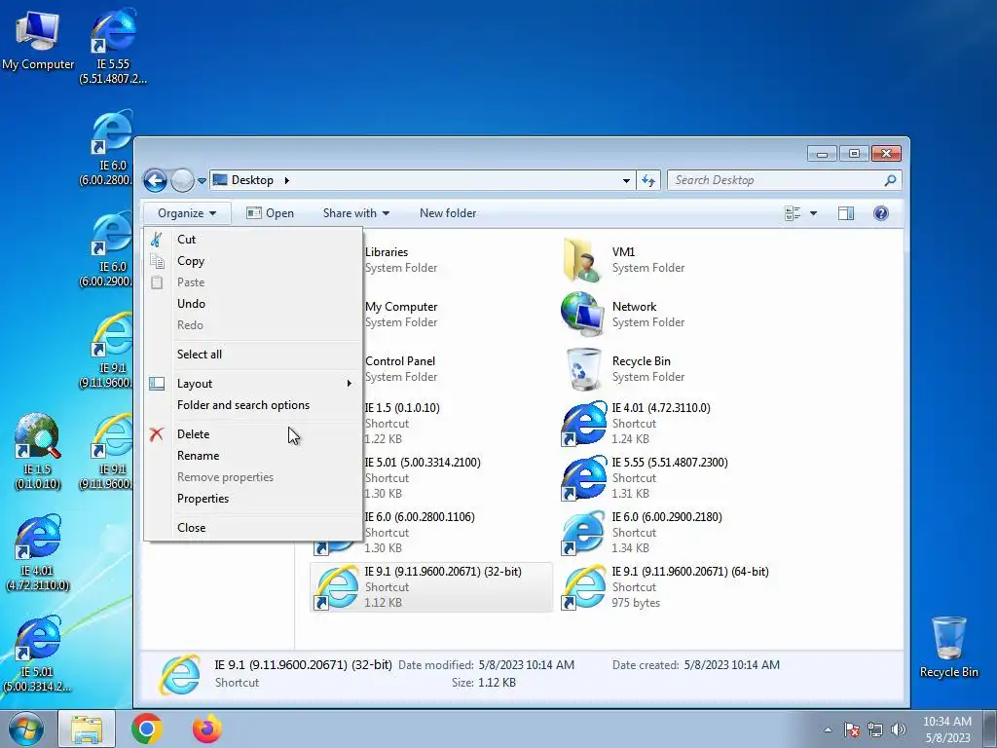The image size is (997, 748).
Task: Click IE 5.01 (5.00.3314.2100) item text
Action: [423, 463]
